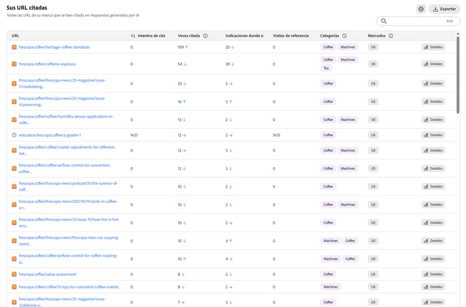Viewport: 466px width, 307px height.
Task: Click the 54 cited count value
Action: (x=180, y=64)
